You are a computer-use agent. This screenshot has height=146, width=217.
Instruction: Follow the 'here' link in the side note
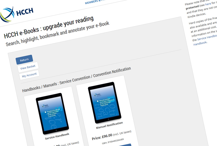(x=208, y=4)
